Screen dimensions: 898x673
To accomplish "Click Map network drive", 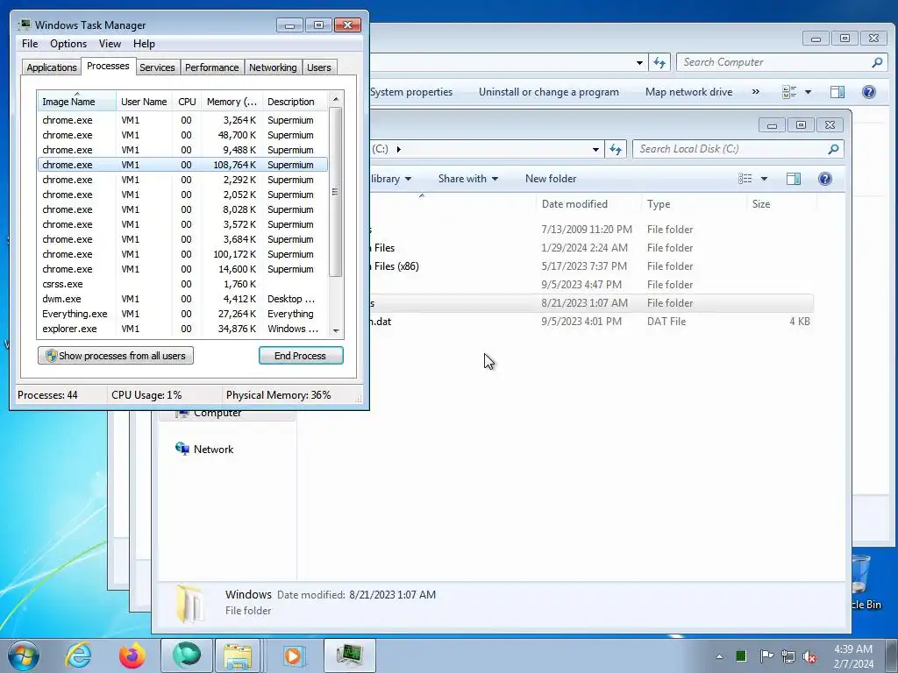I will pyautogui.click(x=689, y=91).
